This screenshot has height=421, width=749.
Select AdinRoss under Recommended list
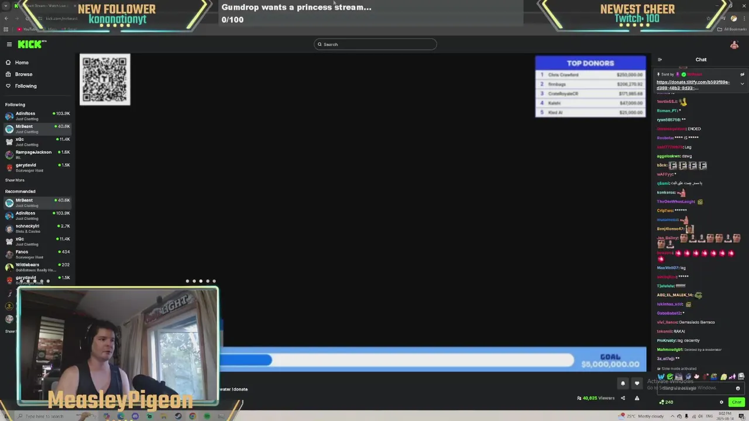click(37, 215)
